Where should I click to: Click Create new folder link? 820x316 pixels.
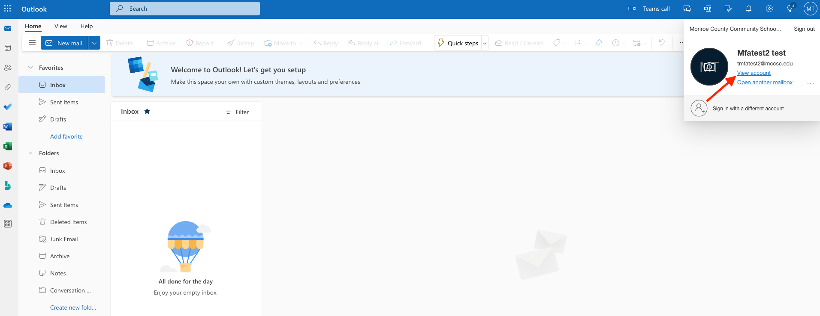(x=73, y=307)
